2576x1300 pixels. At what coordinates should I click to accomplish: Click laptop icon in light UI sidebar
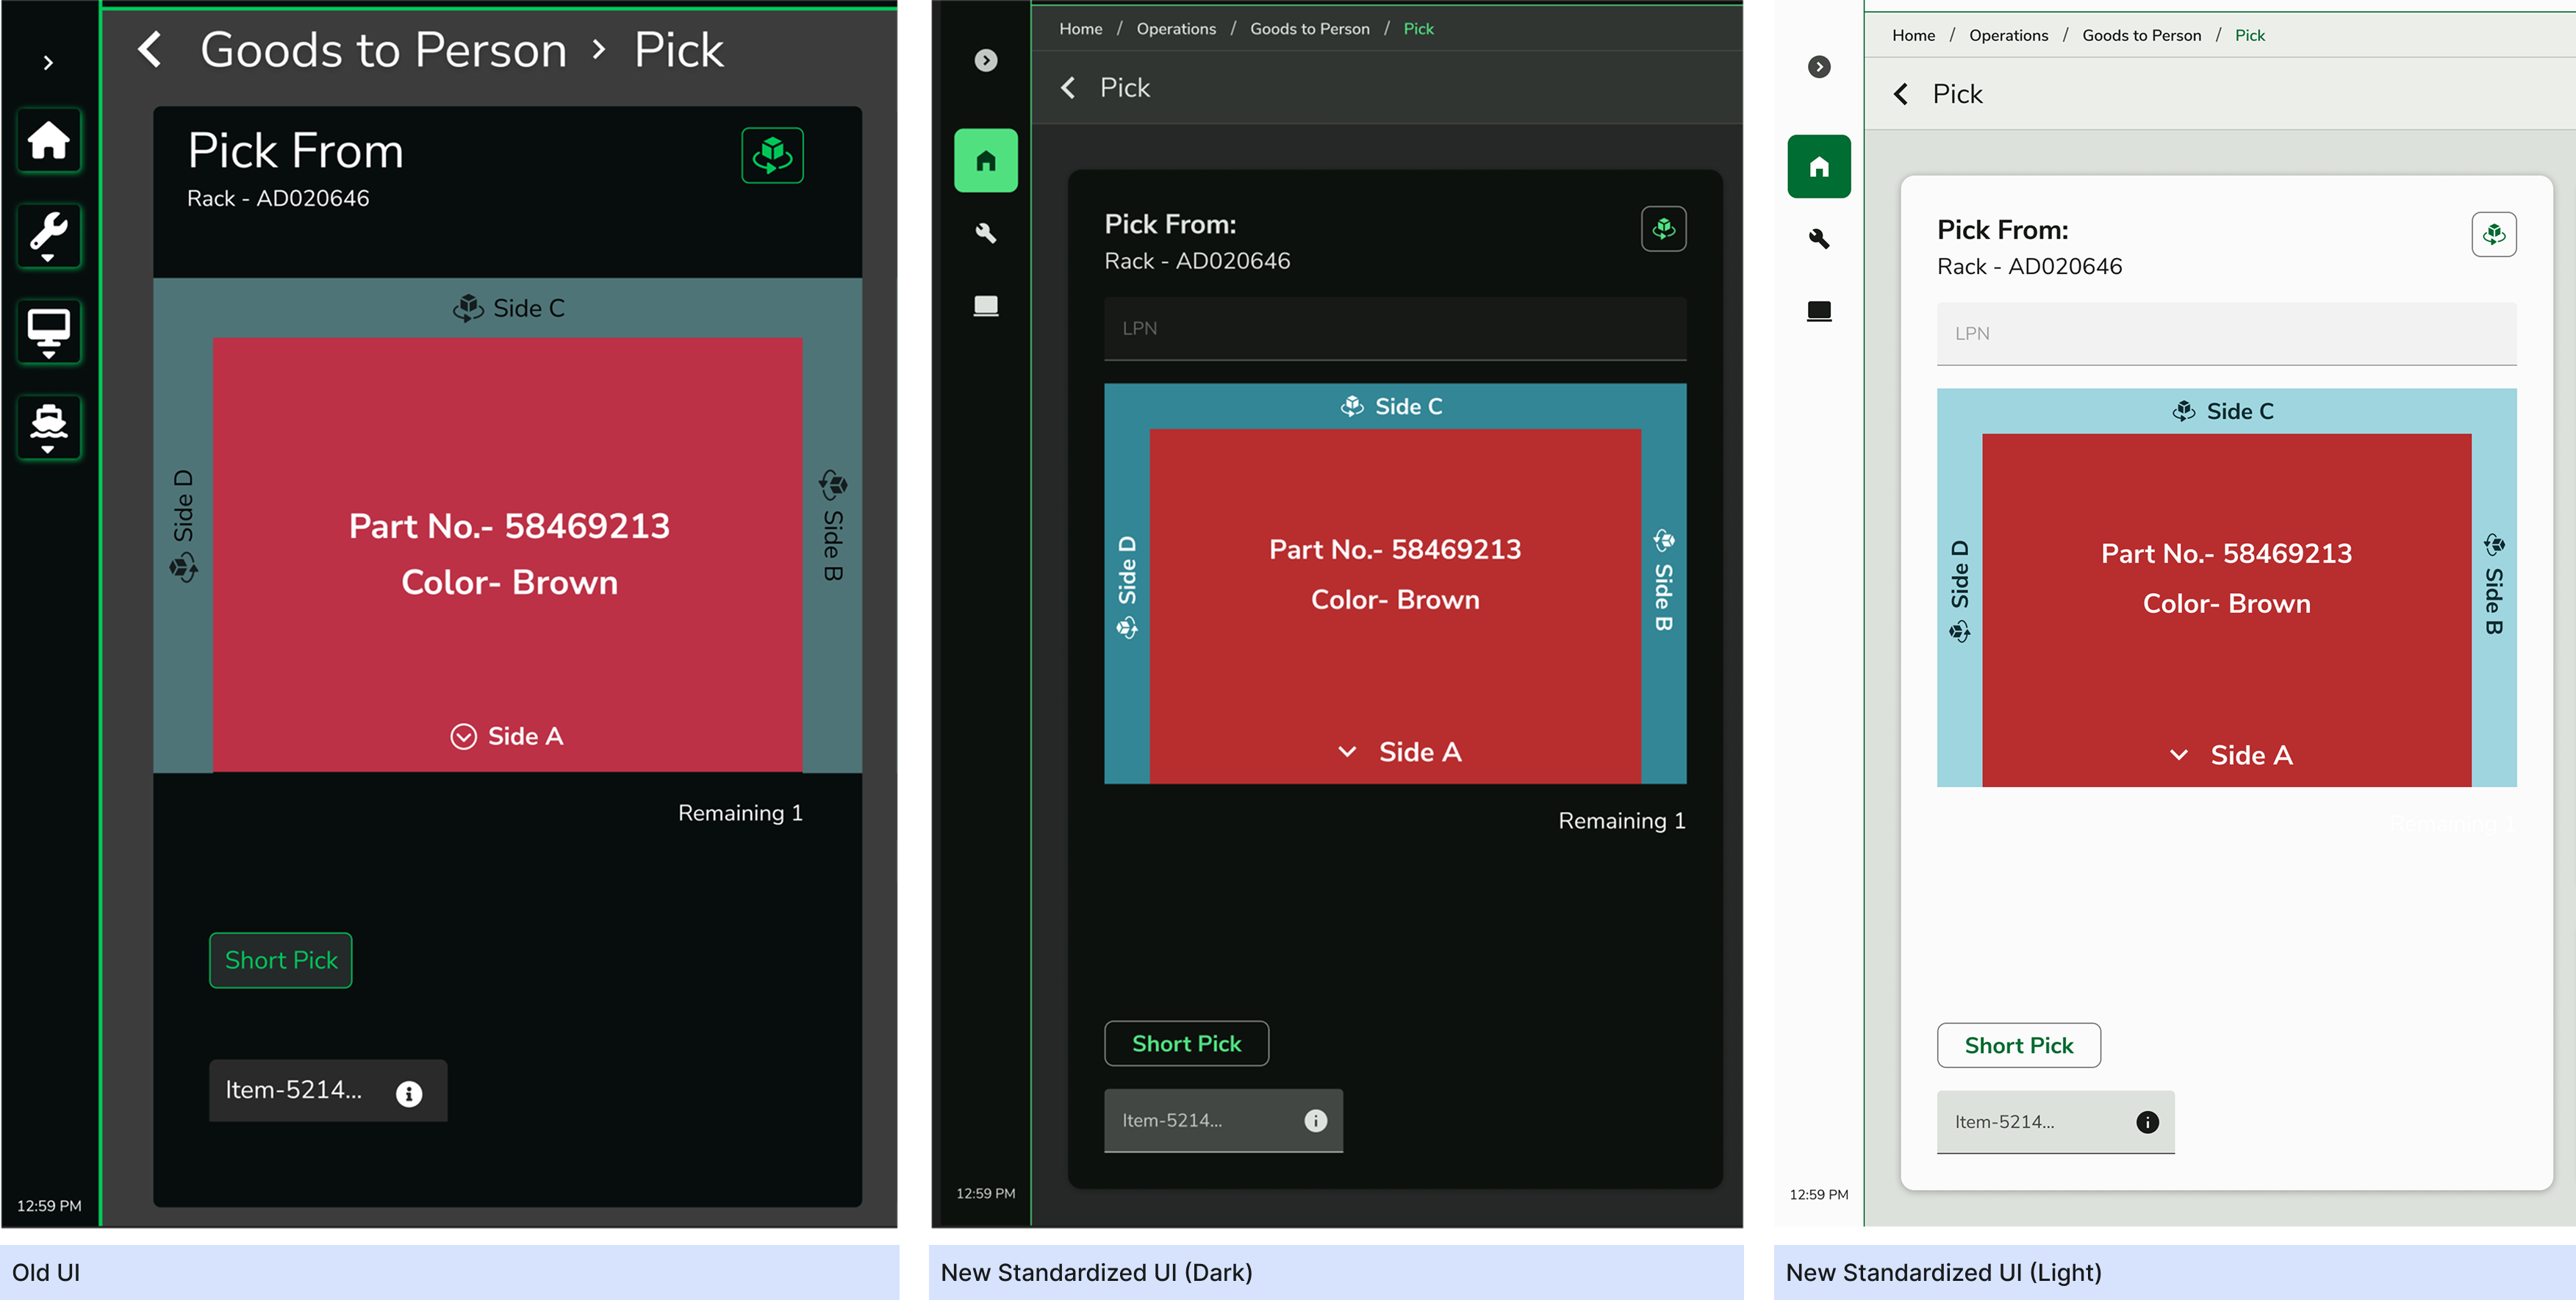click(1818, 311)
